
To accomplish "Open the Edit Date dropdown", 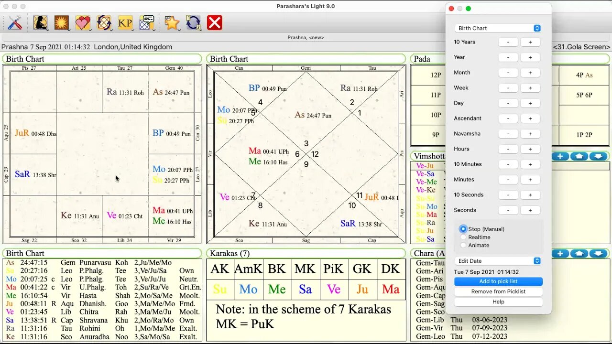I will coord(498,261).
